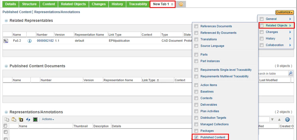
Task: Select Requirements Single-level Traceability option
Action: 226,70
